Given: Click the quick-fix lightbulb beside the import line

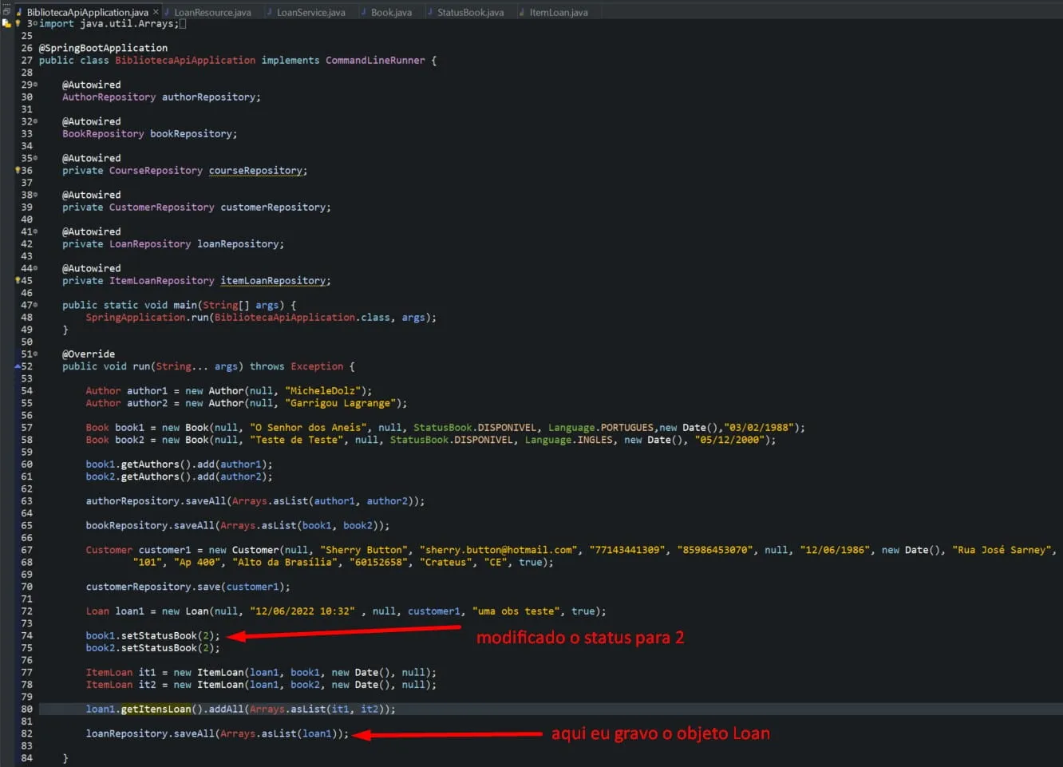Looking at the screenshot, I should pos(18,23).
